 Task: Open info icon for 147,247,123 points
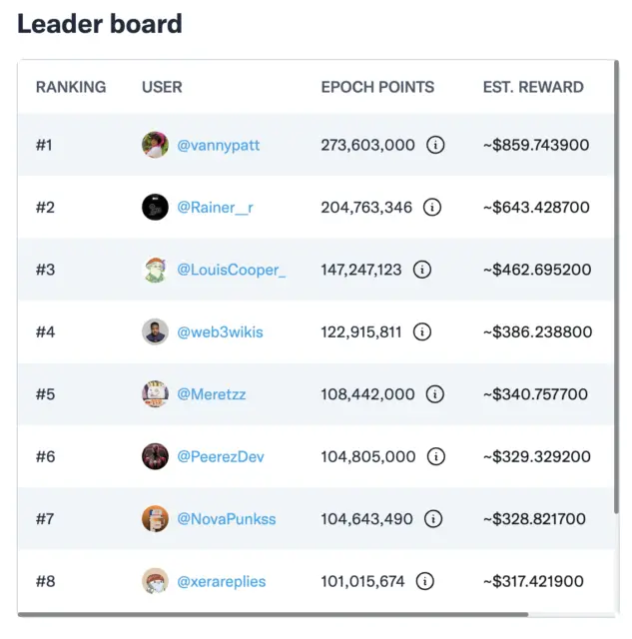(x=422, y=270)
